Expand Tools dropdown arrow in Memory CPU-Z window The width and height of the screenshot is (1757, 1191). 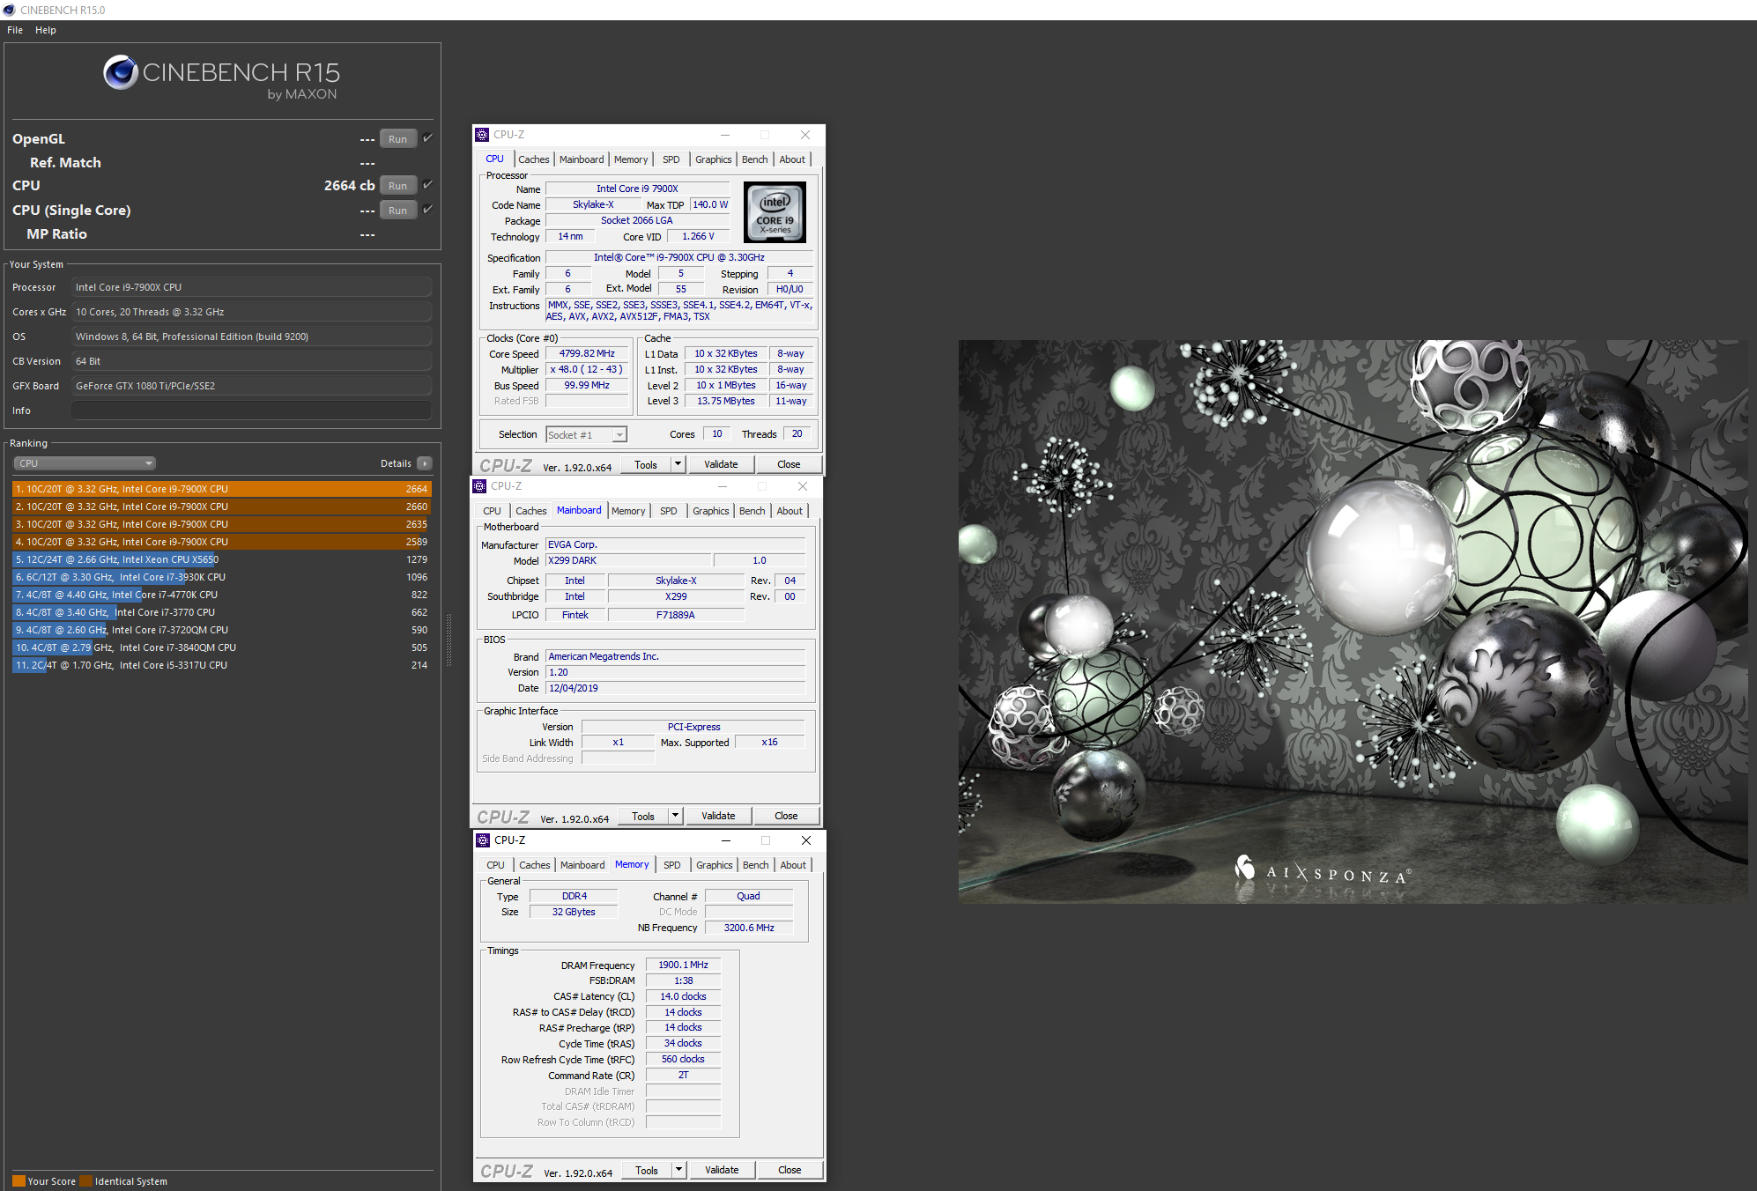[678, 1170]
